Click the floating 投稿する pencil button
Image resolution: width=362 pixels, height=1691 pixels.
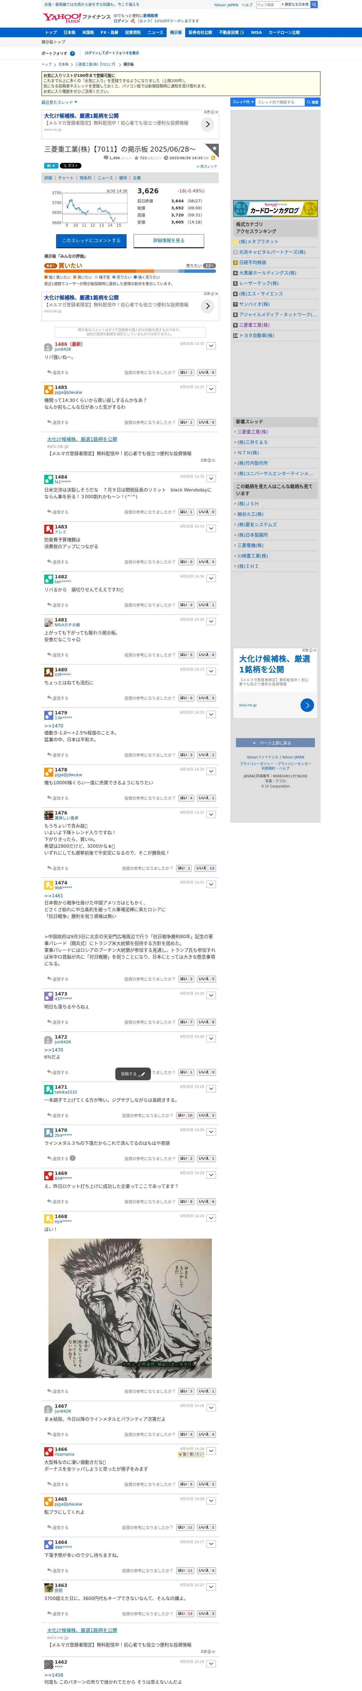pyautogui.click(x=133, y=1074)
